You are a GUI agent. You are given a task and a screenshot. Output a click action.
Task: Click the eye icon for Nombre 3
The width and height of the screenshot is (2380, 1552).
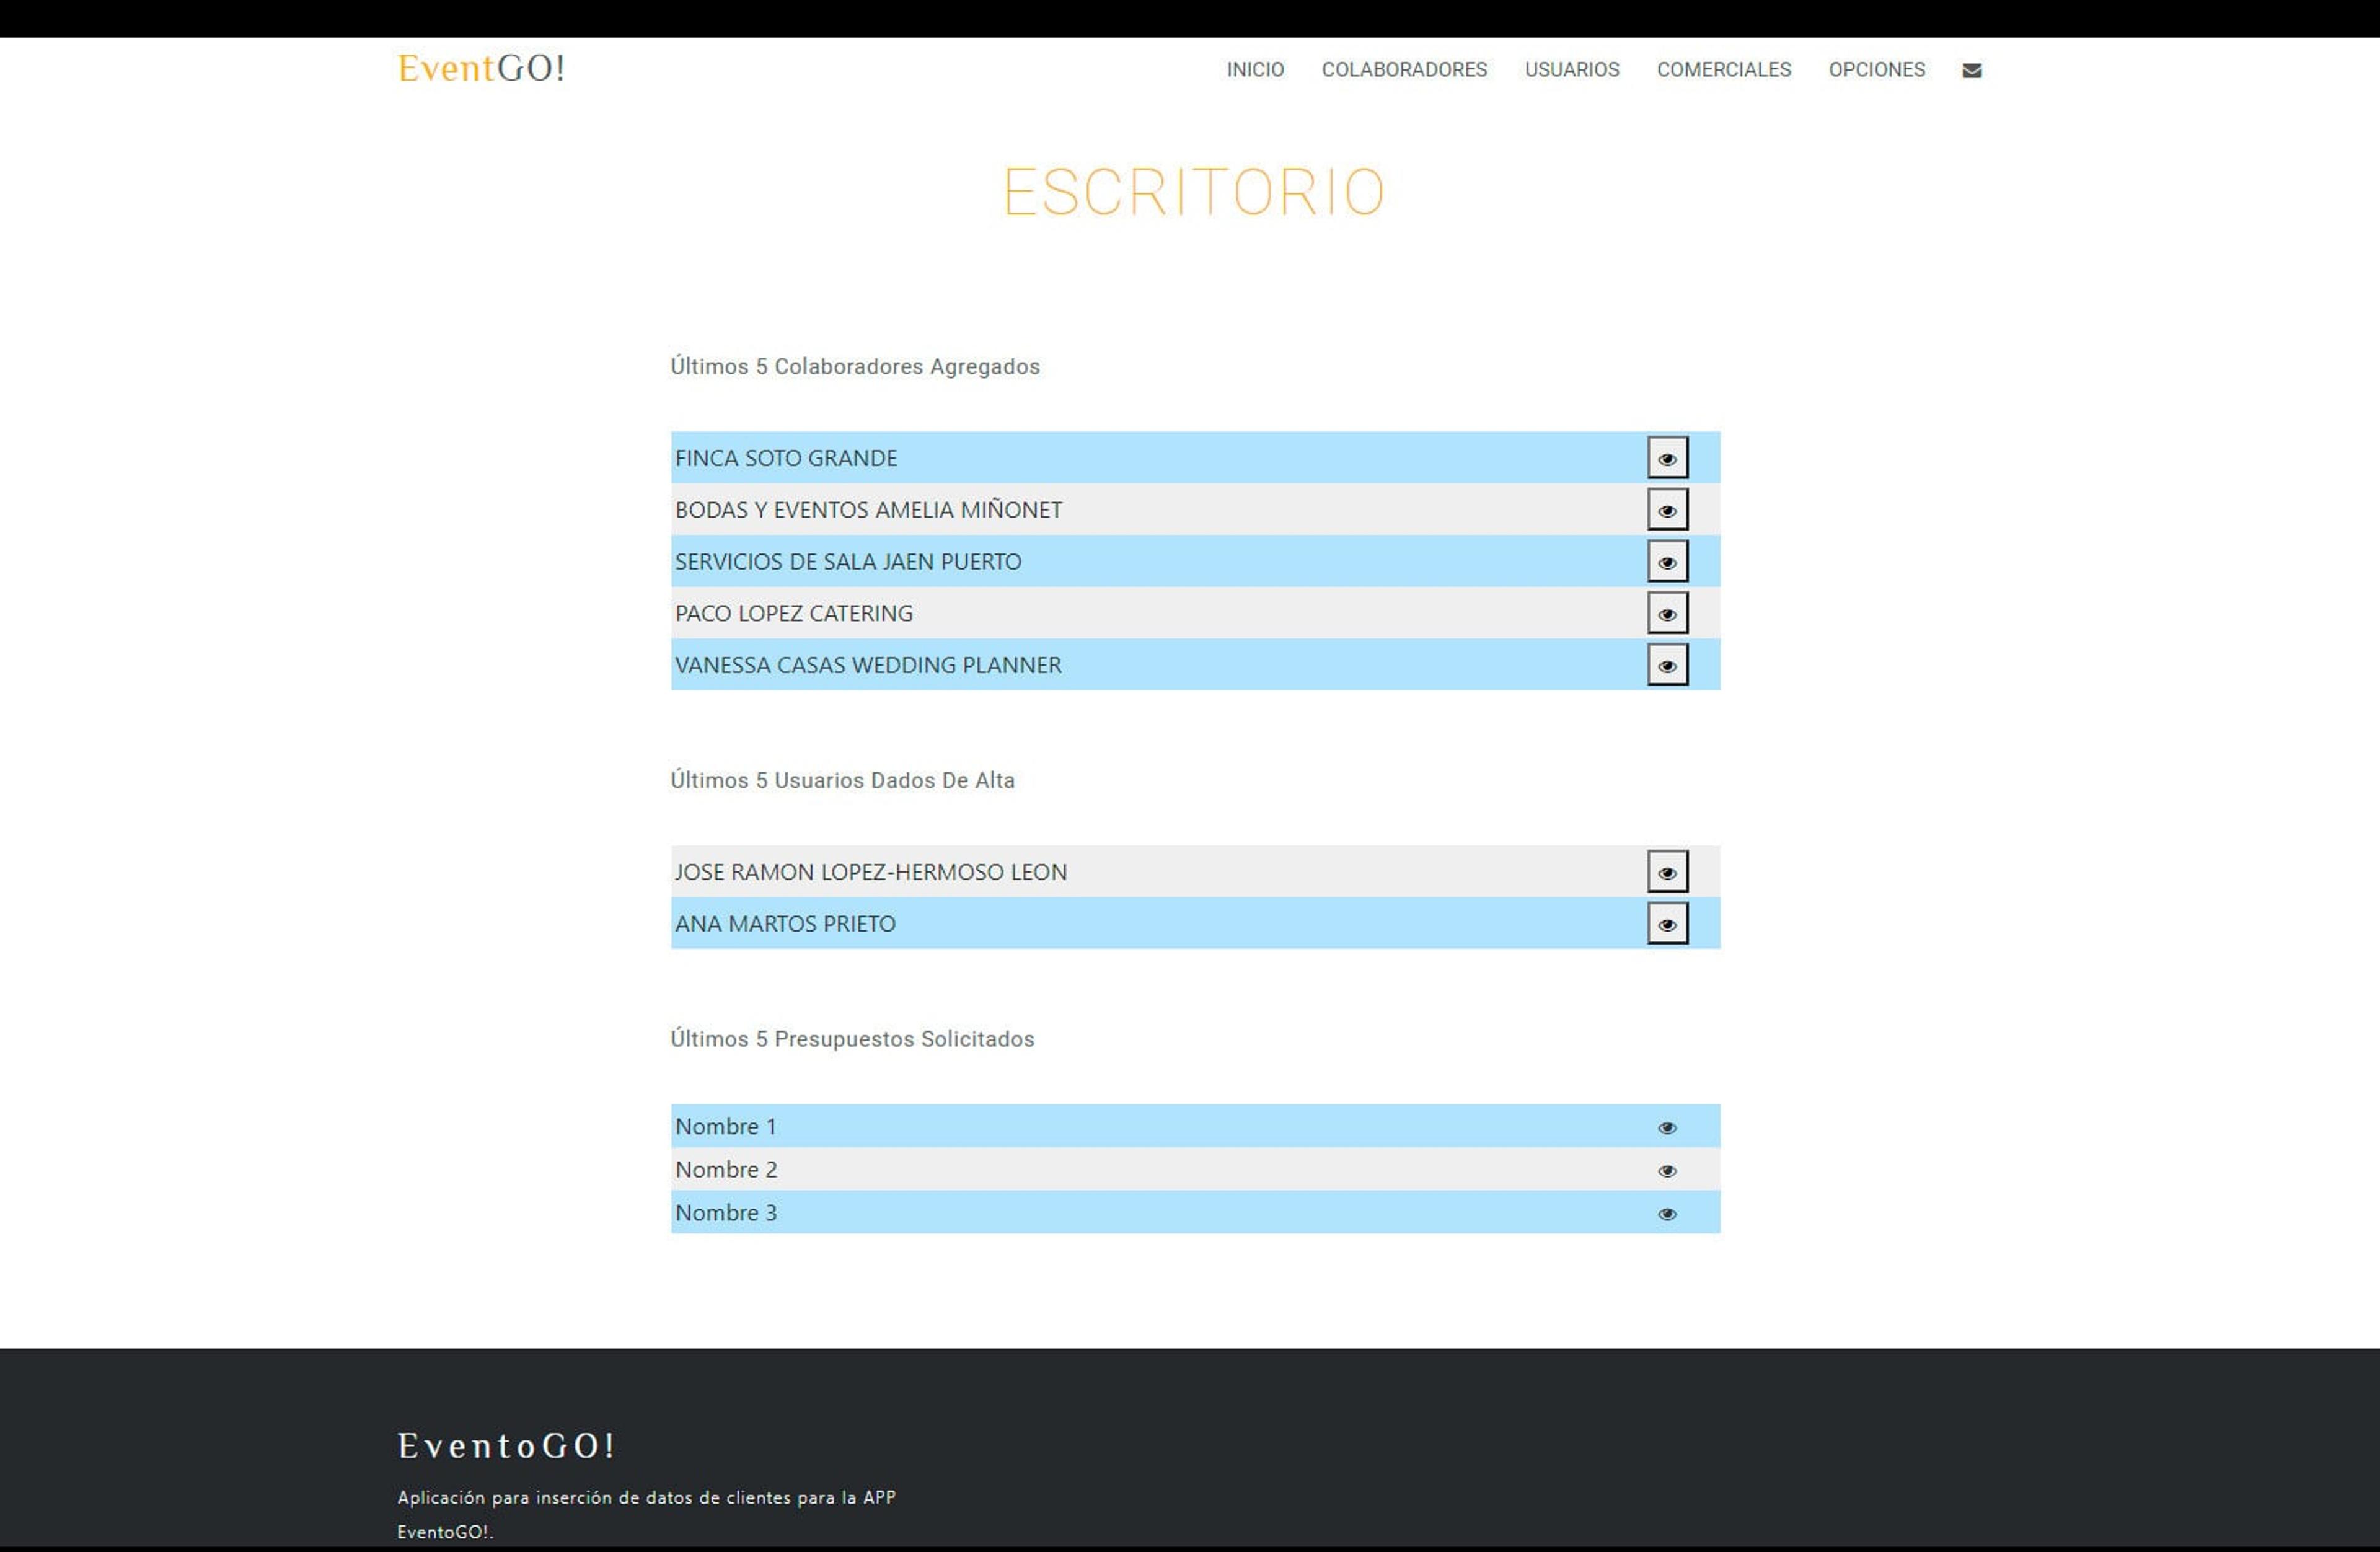tap(1667, 1214)
